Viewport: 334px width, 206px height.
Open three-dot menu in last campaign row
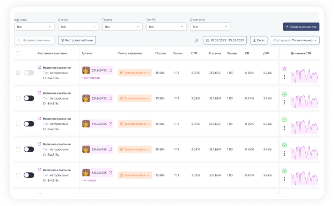[x=284, y=179]
